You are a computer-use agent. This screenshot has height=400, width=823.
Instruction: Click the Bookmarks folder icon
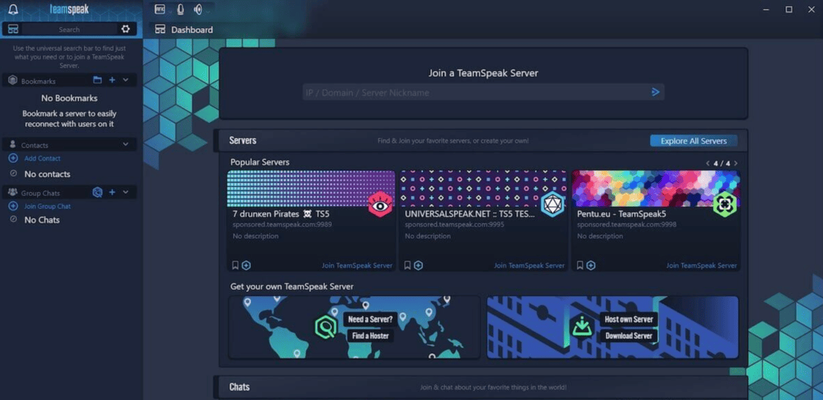[x=98, y=80]
